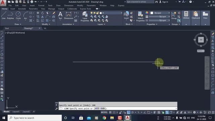This screenshot has height=121, width=215.
Task: Click the viewport controls label [-][Top][2D Wireframe]
Action: (15, 33)
